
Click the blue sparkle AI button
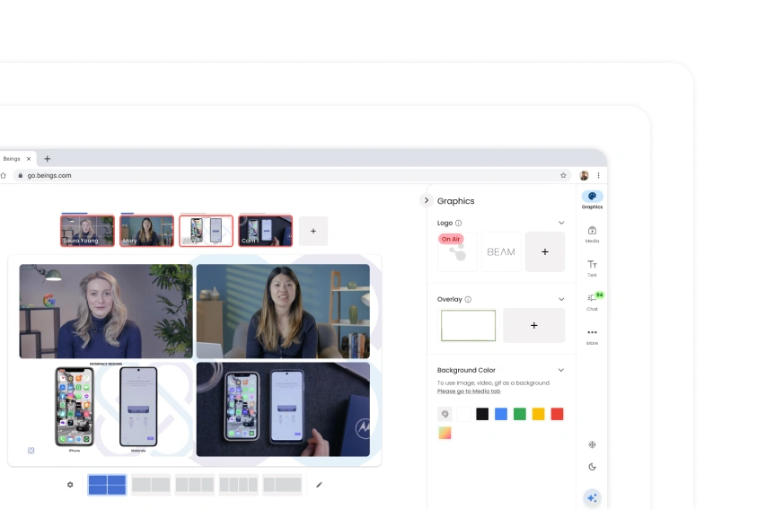(x=592, y=498)
